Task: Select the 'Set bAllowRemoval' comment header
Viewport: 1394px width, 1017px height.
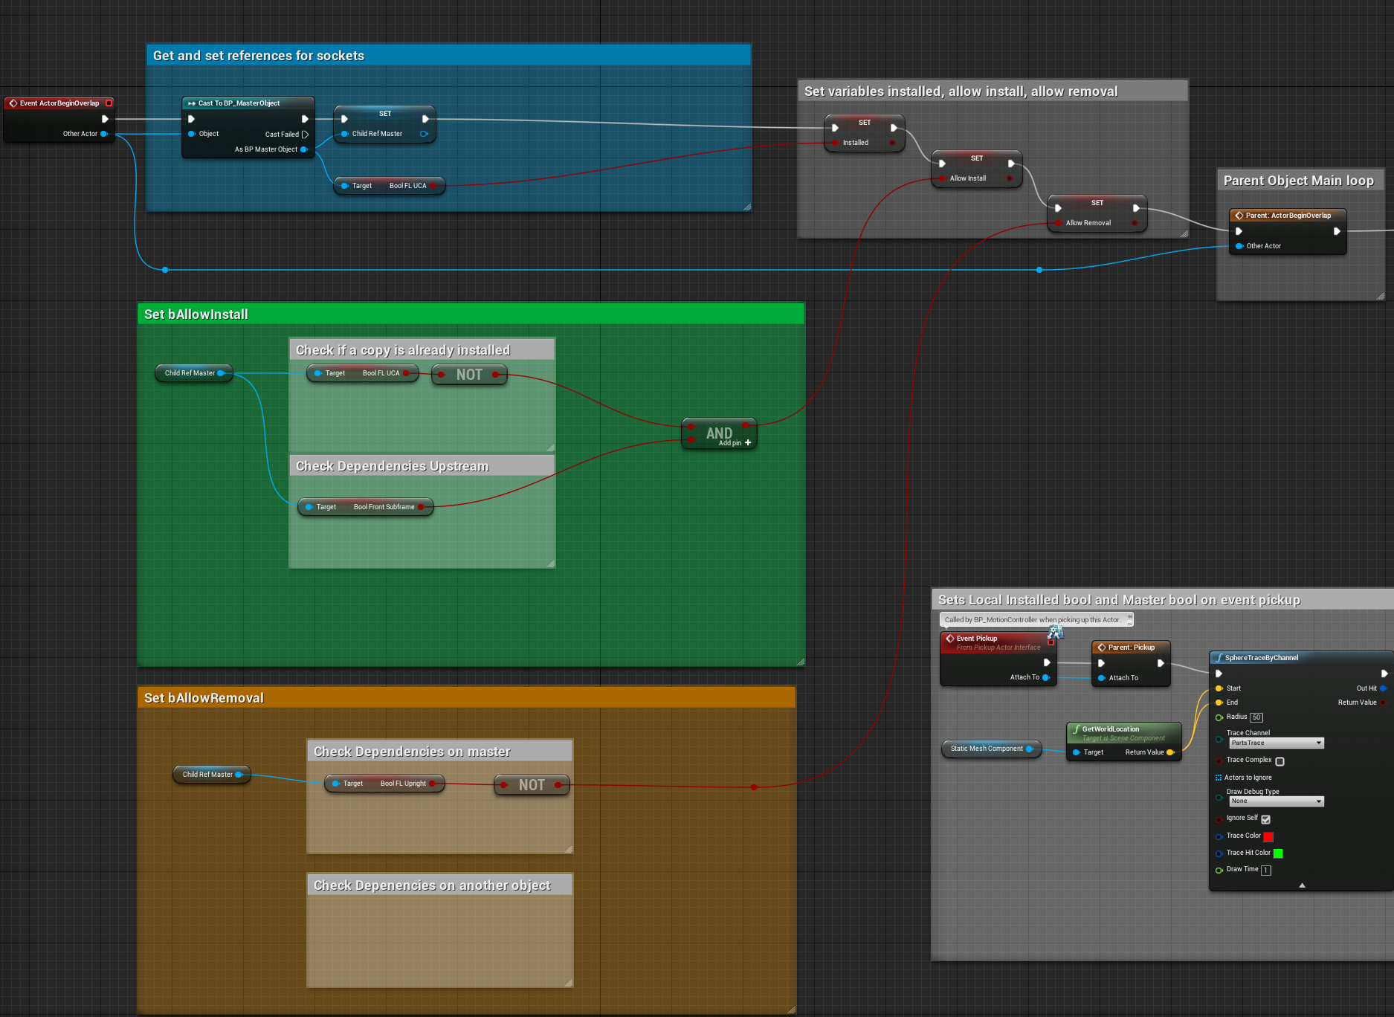Action: coord(466,698)
